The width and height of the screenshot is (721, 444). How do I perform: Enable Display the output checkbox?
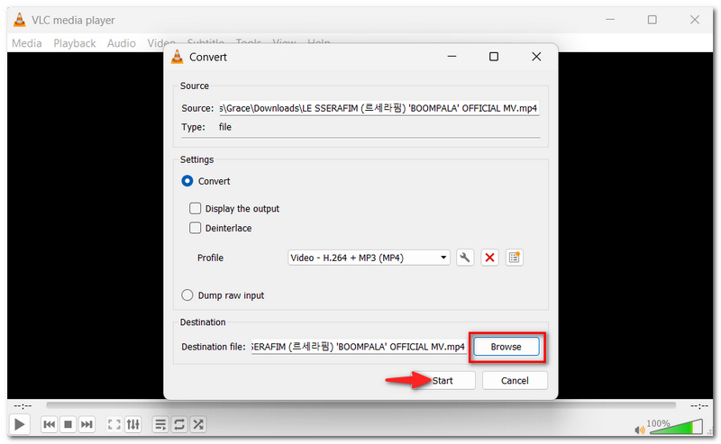pos(195,209)
